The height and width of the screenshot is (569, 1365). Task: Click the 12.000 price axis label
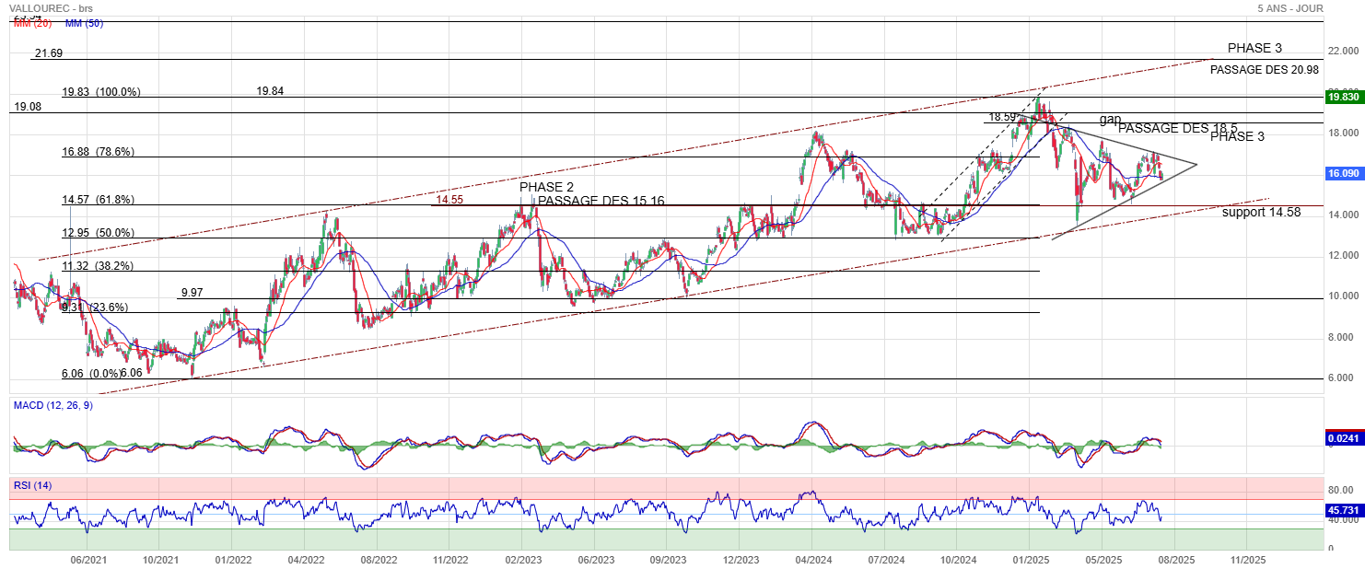[x=1342, y=255]
